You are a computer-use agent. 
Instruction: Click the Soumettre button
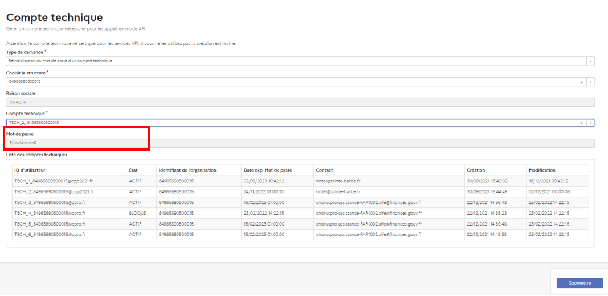click(x=580, y=283)
